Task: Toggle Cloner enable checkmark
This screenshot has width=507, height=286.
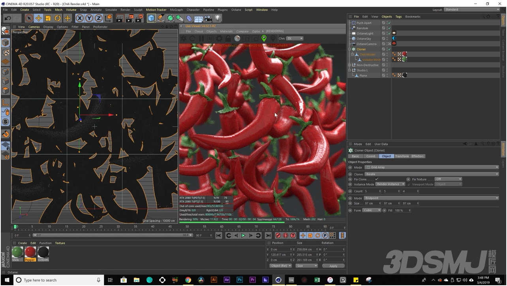Action: pyautogui.click(x=389, y=49)
